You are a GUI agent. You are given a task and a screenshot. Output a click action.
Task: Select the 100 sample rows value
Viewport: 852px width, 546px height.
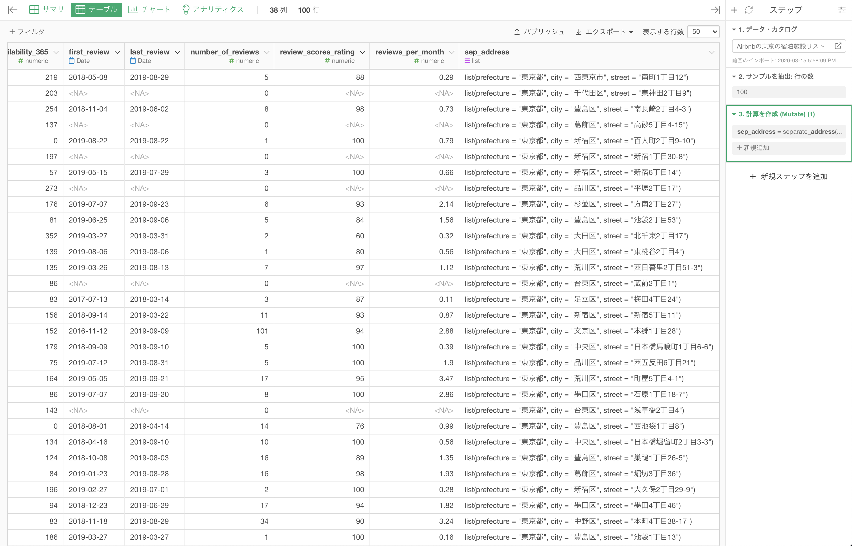click(x=789, y=92)
